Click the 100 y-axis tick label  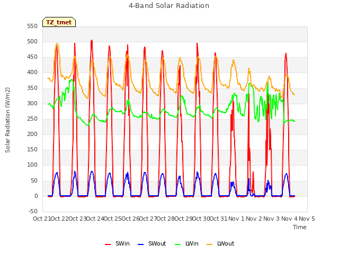point(32,165)
